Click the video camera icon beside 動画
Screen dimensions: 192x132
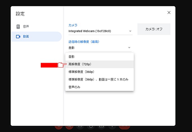(18, 37)
